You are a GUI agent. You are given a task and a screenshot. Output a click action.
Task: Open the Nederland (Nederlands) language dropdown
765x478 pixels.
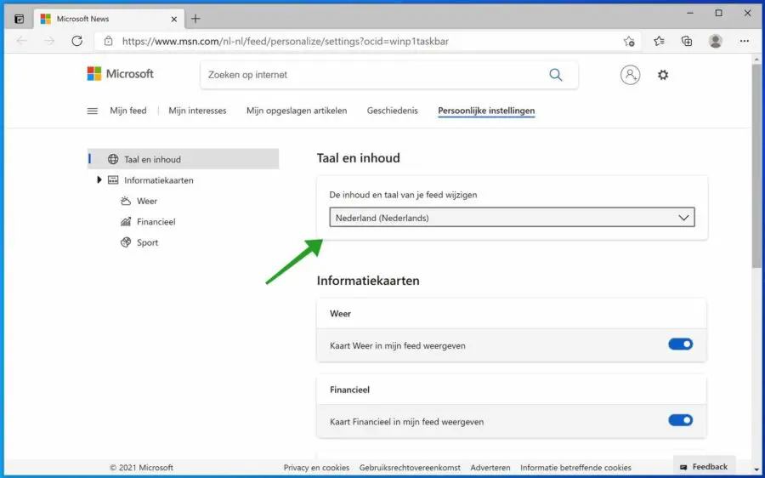click(x=512, y=218)
